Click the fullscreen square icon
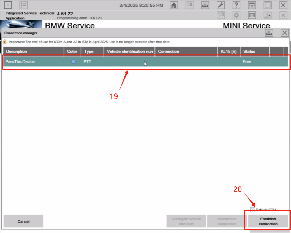Viewport: 291px width, 233px height. [268, 5]
